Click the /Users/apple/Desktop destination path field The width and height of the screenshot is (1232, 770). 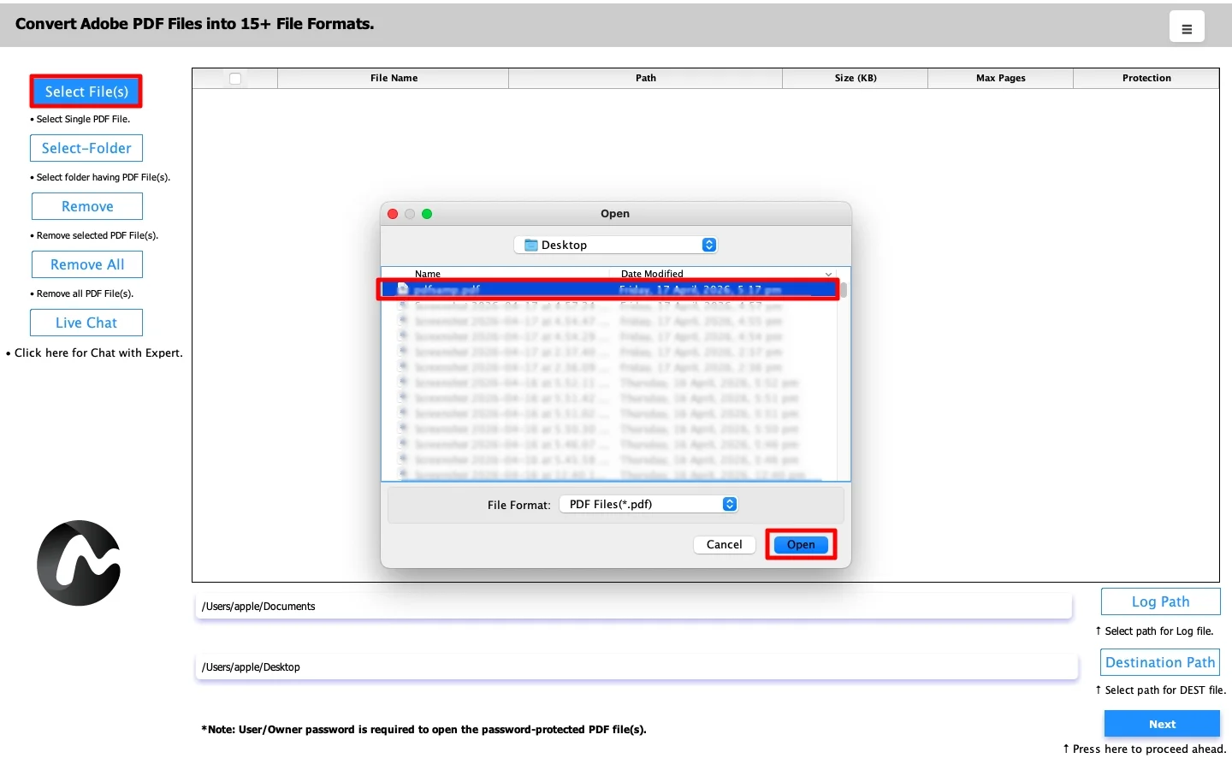pyautogui.click(x=636, y=666)
